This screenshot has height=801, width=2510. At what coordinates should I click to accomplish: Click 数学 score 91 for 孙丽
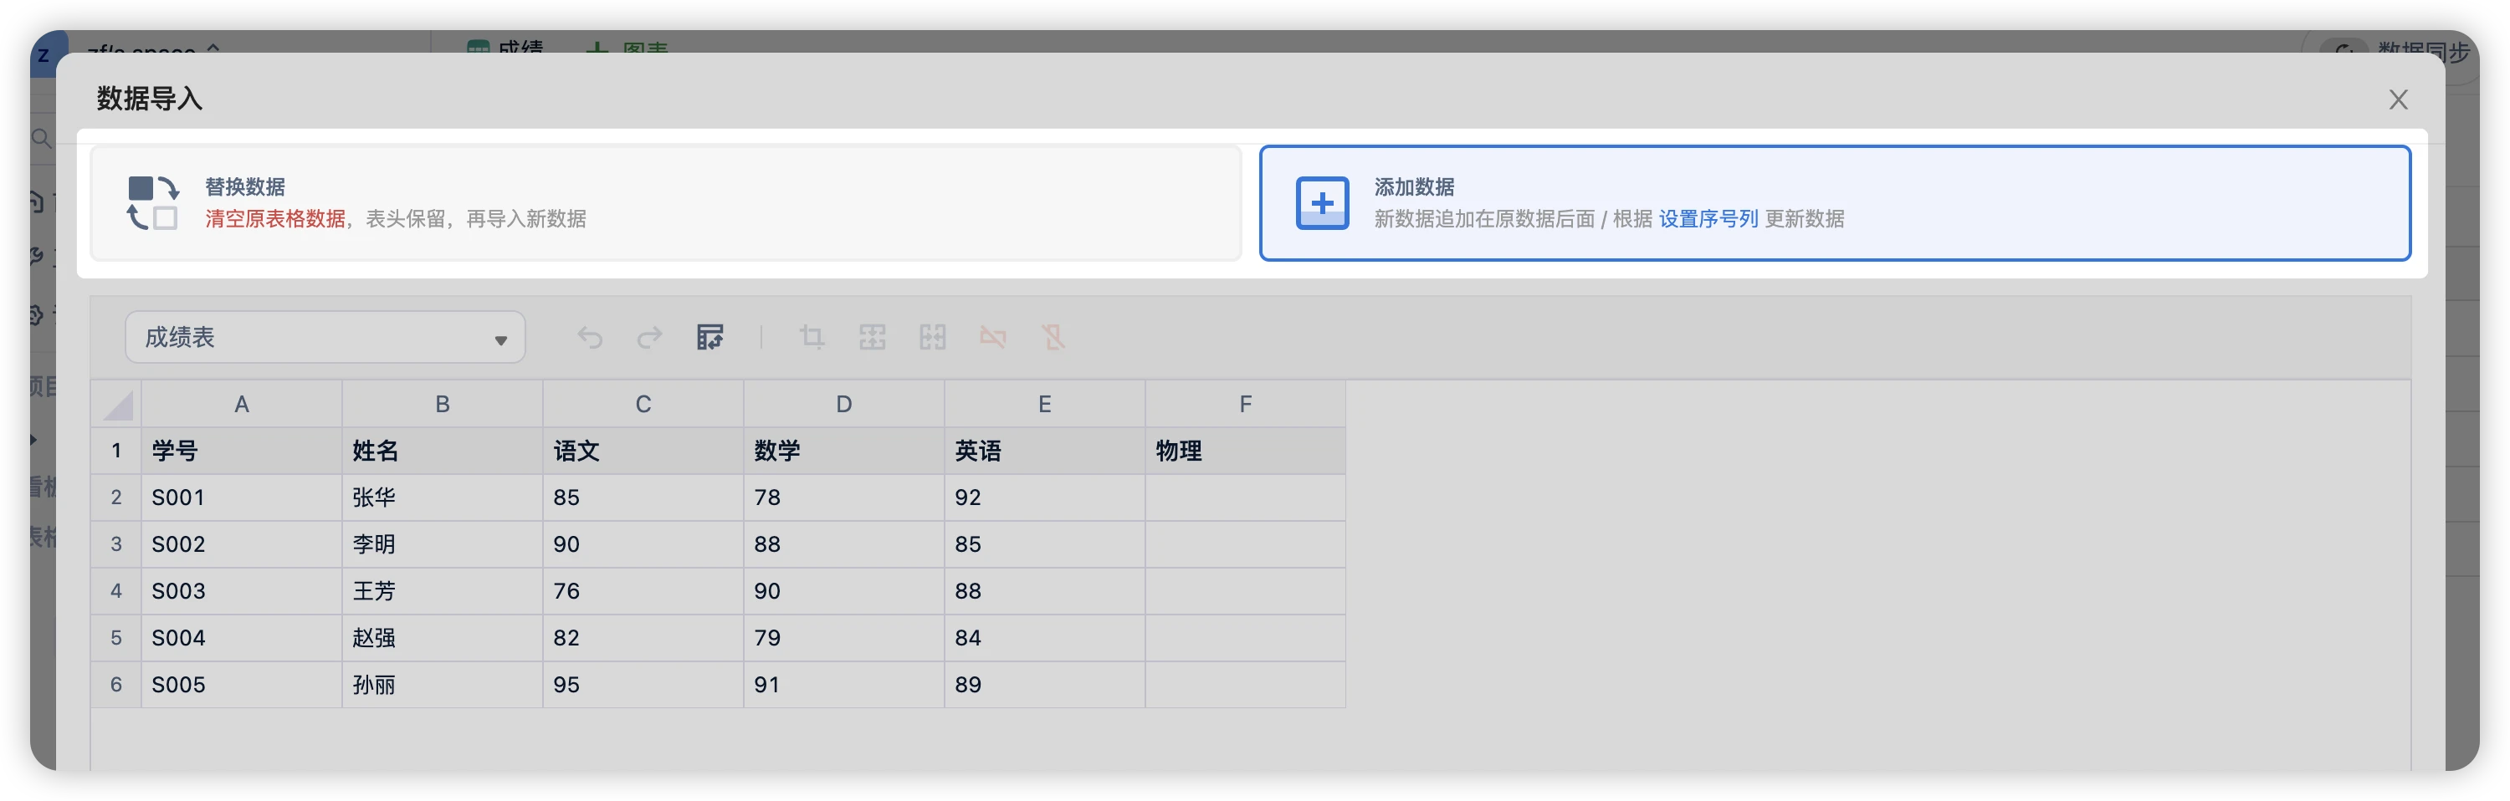[844, 684]
